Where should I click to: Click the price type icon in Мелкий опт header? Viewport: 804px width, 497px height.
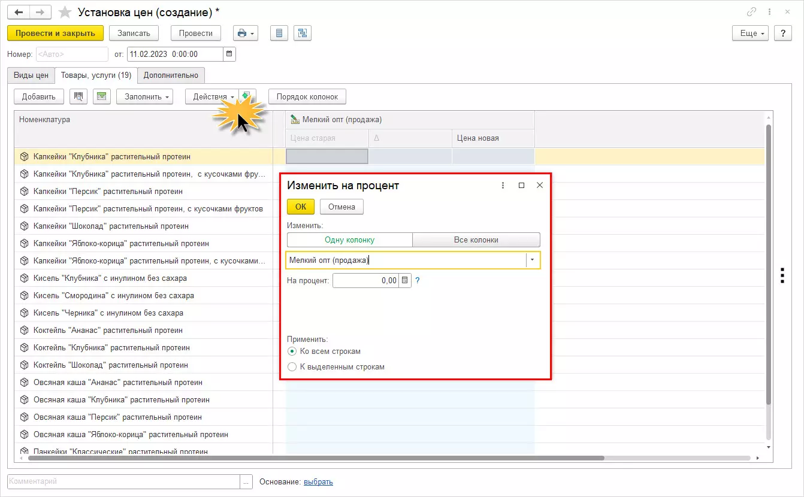coord(295,119)
